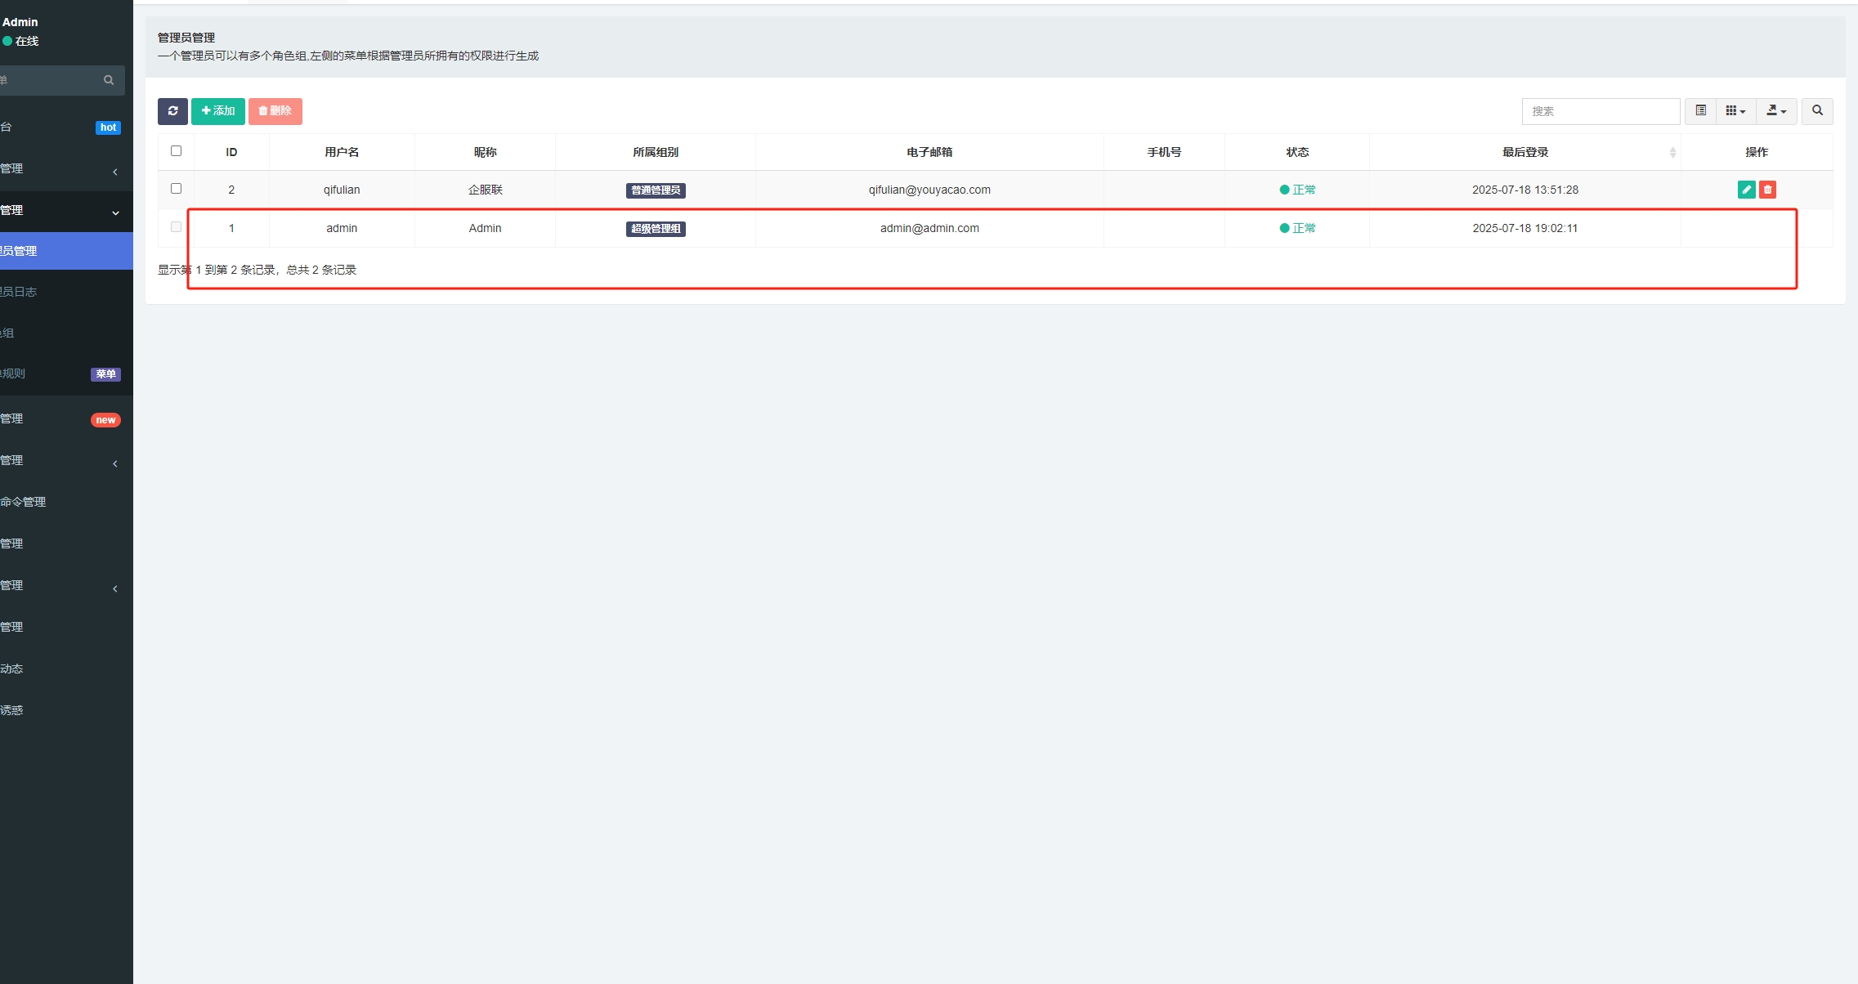Click the green edit pencil for qifulian
The image size is (1858, 984).
1746,190
